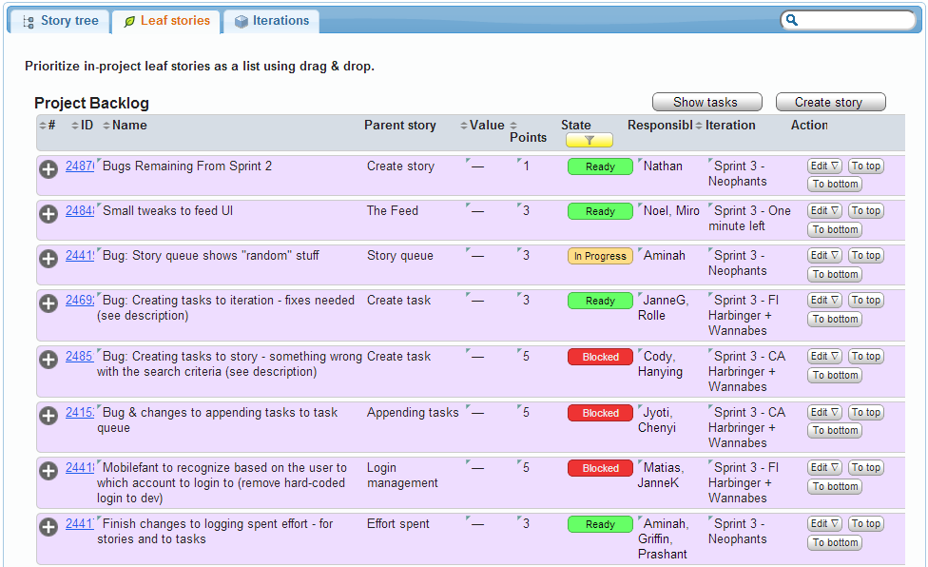Click the Show tasks button
The height and width of the screenshot is (567, 928).
pyautogui.click(x=706, y=102)
